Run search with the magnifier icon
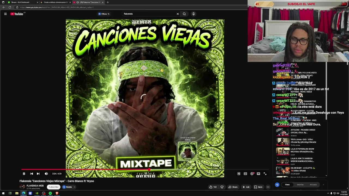Viewport: 349px width, 196px height. (x=184, y=14)
